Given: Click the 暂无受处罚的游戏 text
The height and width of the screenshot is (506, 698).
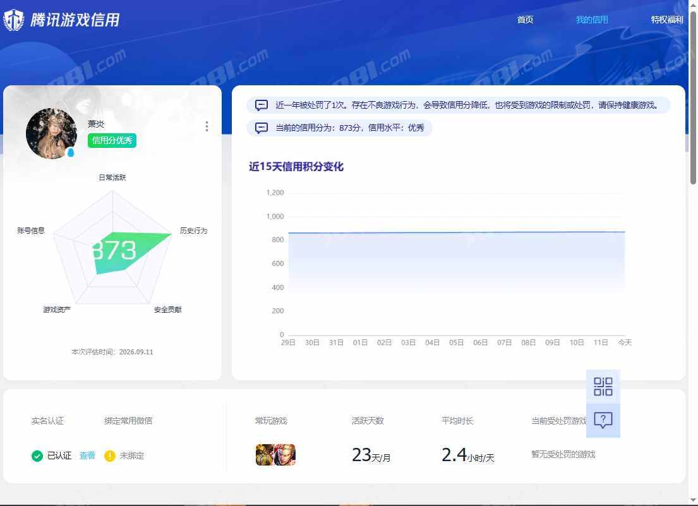Looking at the screenshot, I should 563,454.
